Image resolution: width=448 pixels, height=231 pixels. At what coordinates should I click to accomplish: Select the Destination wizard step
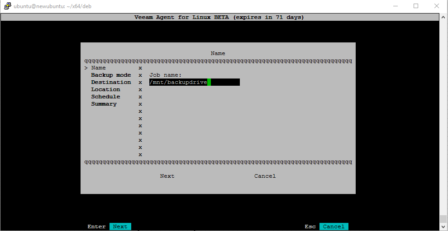coord(111,82)
